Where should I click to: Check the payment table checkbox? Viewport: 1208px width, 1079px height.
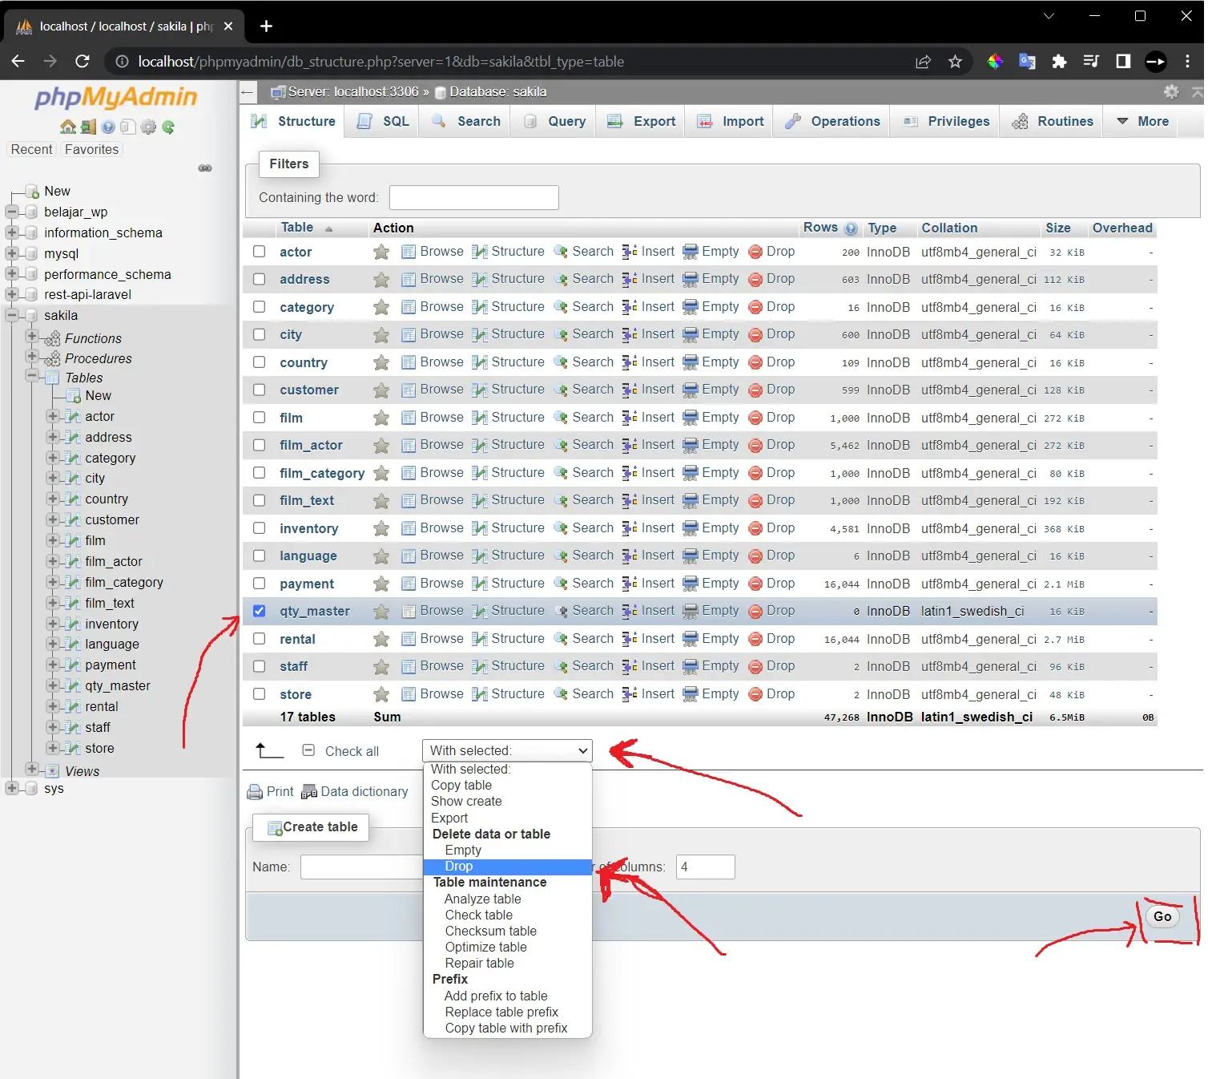(260, 584)
